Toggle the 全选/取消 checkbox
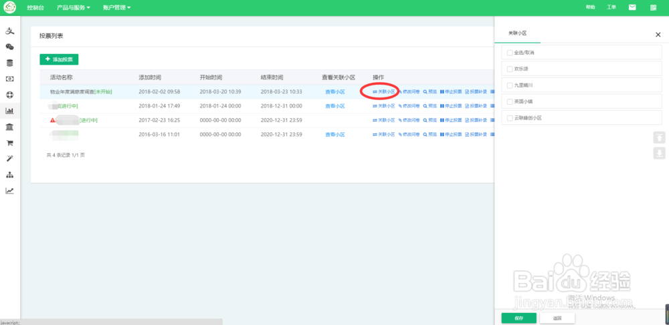Image resolution: width=669 pixels, height=325 pixels. [509, 52]
